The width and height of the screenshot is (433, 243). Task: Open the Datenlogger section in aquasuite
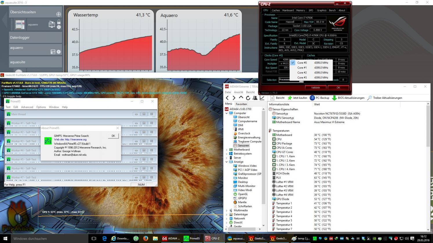35,37
